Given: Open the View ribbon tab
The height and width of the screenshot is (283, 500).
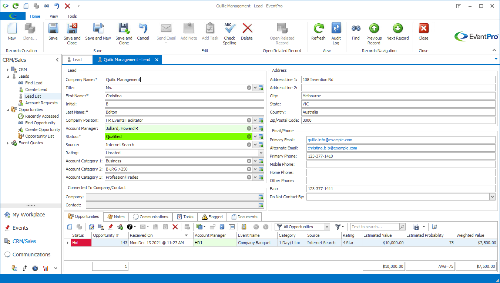Looking at the screenshot, I should click(54, 16).
